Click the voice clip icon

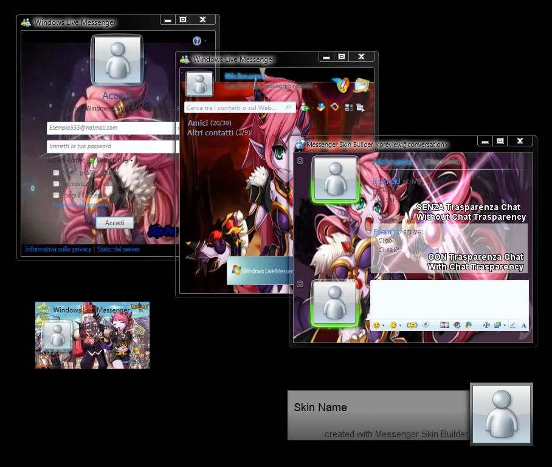click(x=426, y=326)
